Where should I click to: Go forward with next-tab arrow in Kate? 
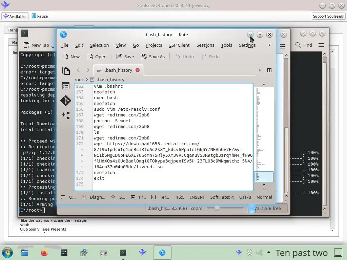click(88, 70)
